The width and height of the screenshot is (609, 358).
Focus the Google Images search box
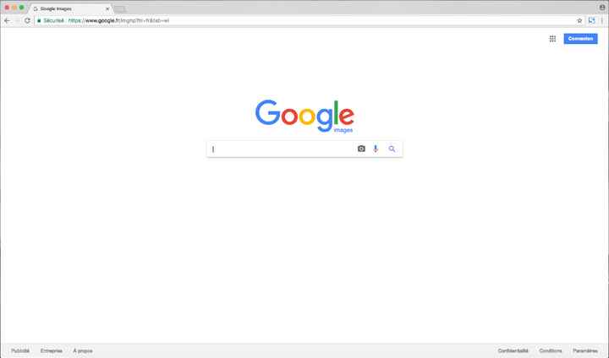(283, 149)
